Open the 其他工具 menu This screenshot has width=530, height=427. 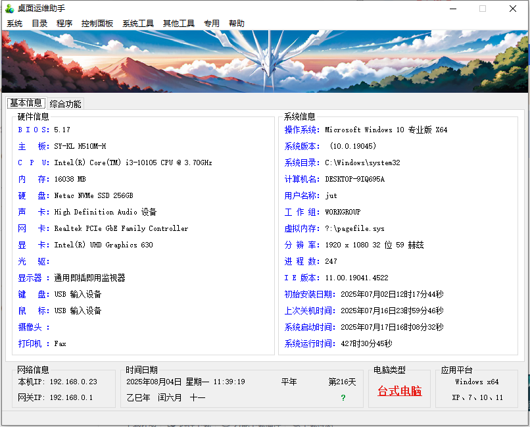[x=179, y=24]
